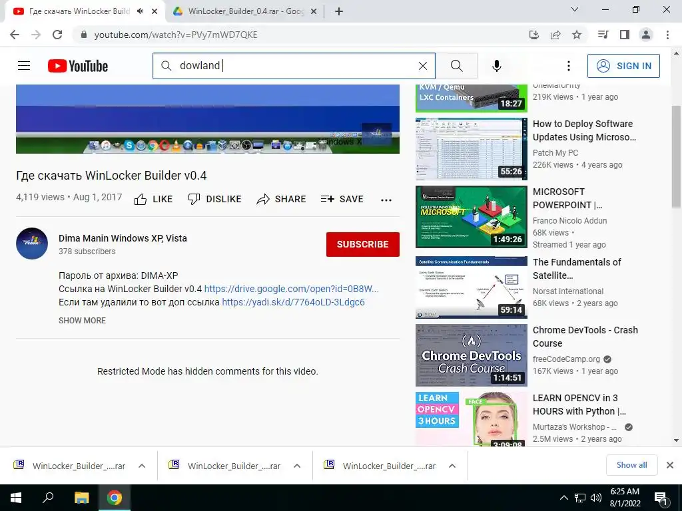Open 'LEARN OPENCV in 3 HOURS' video title
Viewport: 682px width, 511px height.
click(x=579, y=405)
